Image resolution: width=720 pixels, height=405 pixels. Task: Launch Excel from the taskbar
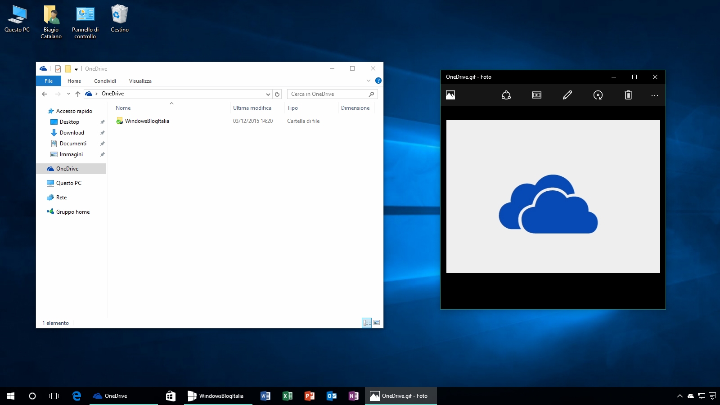[287, 396]
